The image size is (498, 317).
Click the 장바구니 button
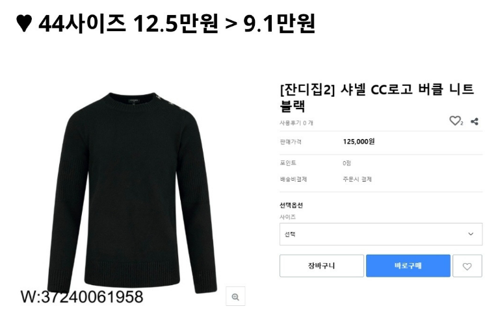pos(322,266)
